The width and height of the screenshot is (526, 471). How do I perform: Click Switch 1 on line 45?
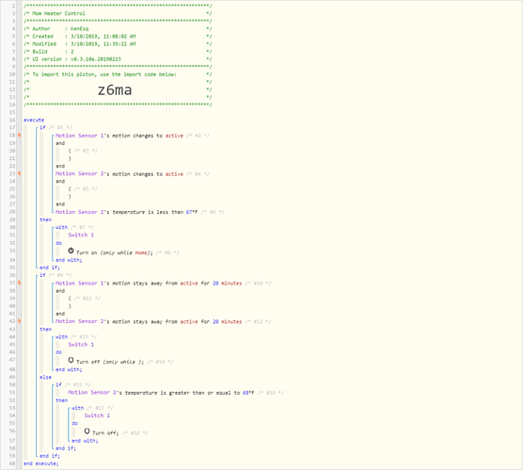click(x=81, y=345)
